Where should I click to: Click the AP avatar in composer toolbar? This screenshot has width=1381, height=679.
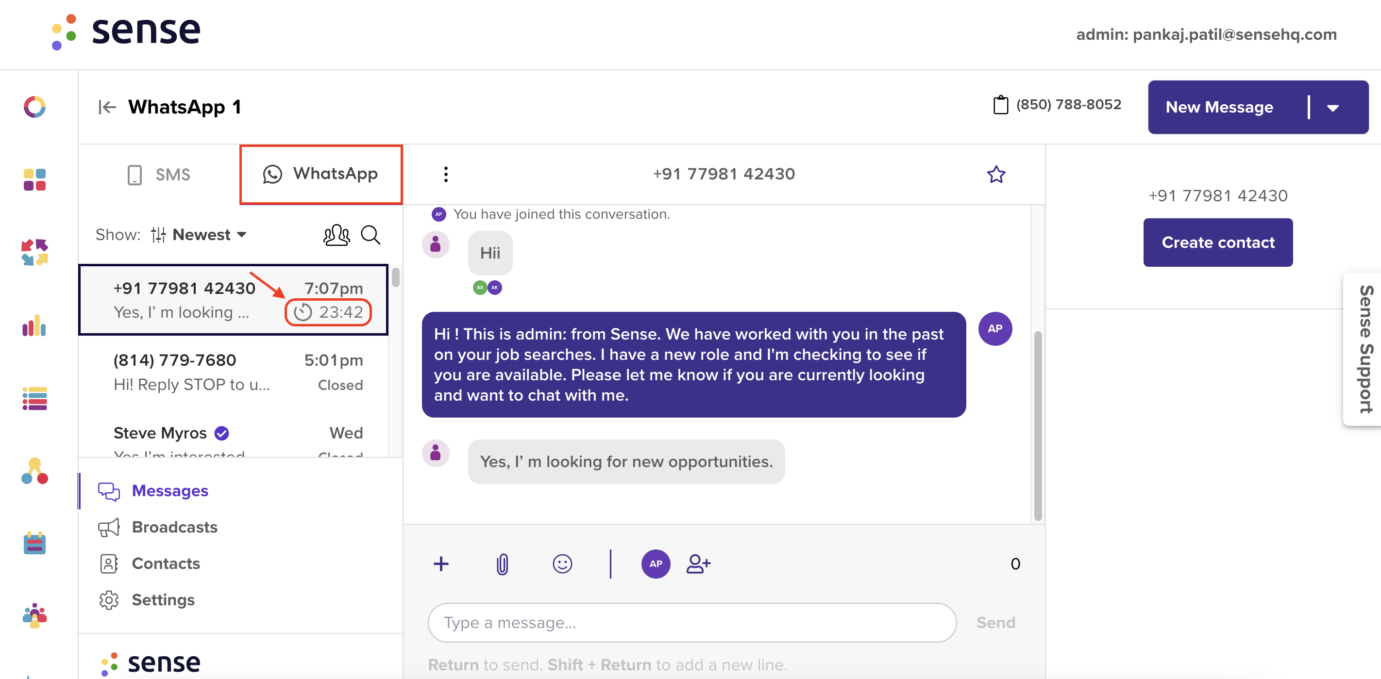[656, 564]
